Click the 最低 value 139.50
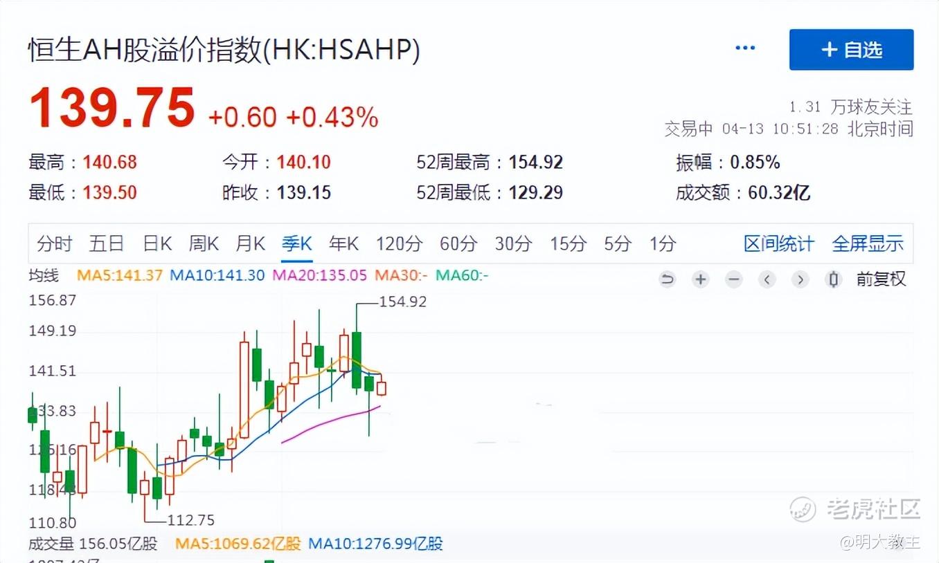 (110, 192)
